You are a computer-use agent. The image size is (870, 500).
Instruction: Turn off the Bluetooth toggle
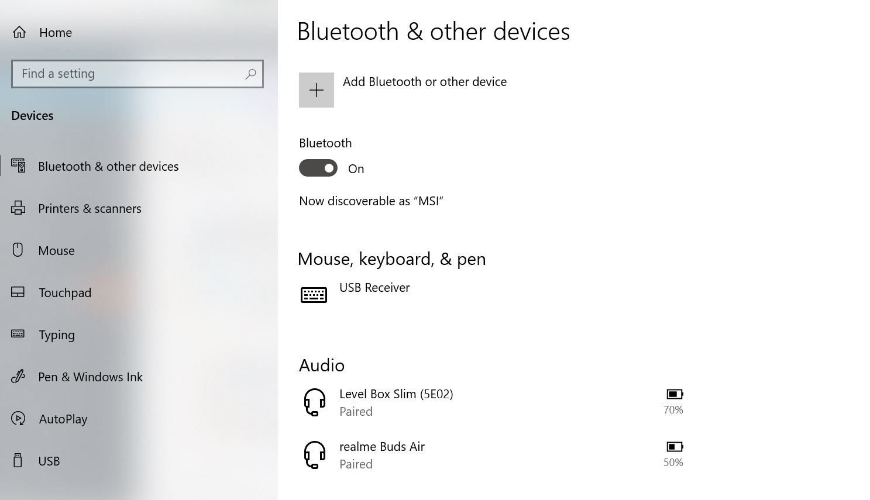tap(318, 168)
